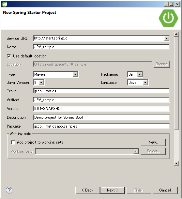Expand the Type Maven dropdown
Image resolution: width=182 pixels, height=199 pixels.
click(75, 74)
